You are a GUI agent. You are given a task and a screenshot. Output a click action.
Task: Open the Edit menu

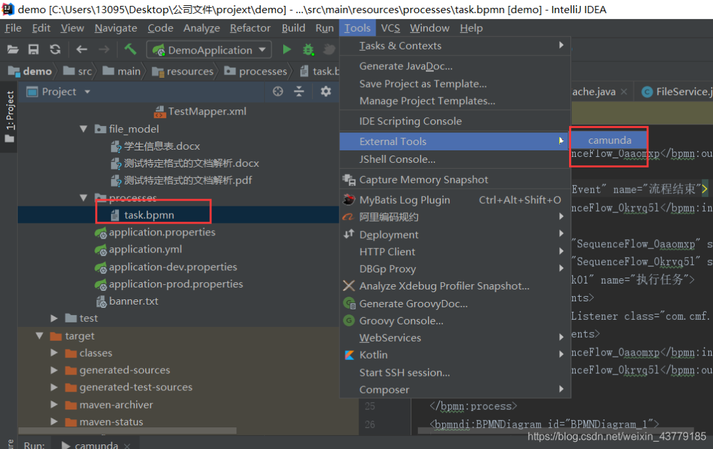[x=41, y=28]
